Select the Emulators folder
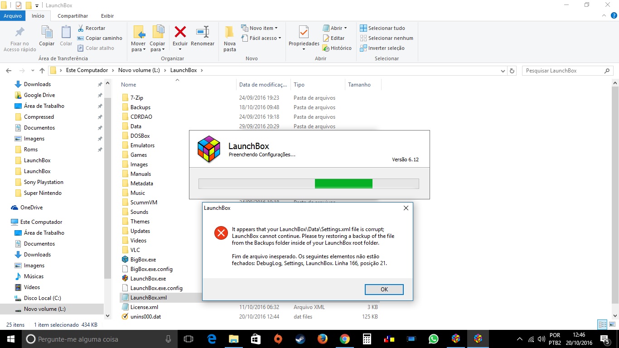 [142, 145]
